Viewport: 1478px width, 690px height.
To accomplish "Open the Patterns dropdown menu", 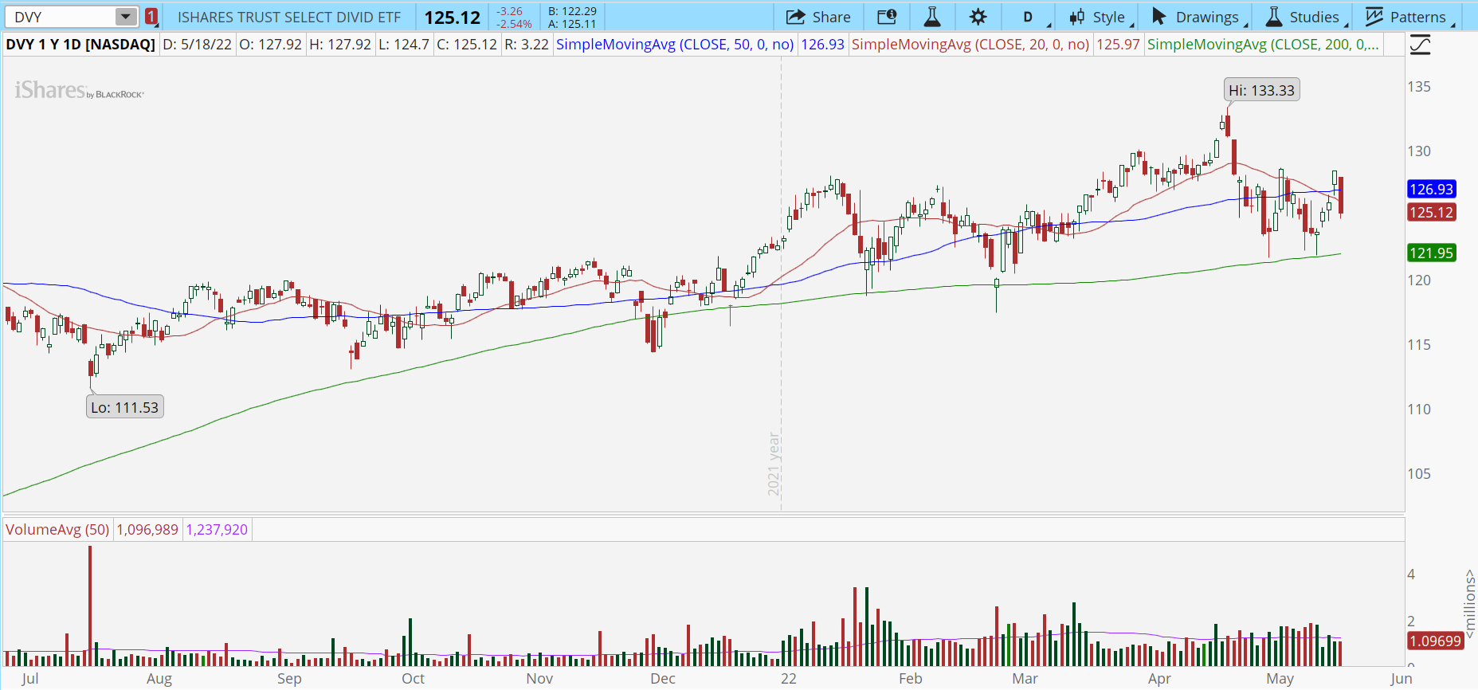I will [x=1409, y=17].
